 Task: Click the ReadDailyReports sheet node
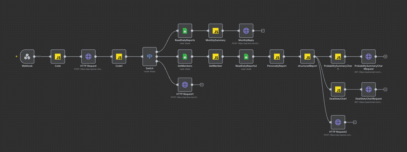pos(185,31)
